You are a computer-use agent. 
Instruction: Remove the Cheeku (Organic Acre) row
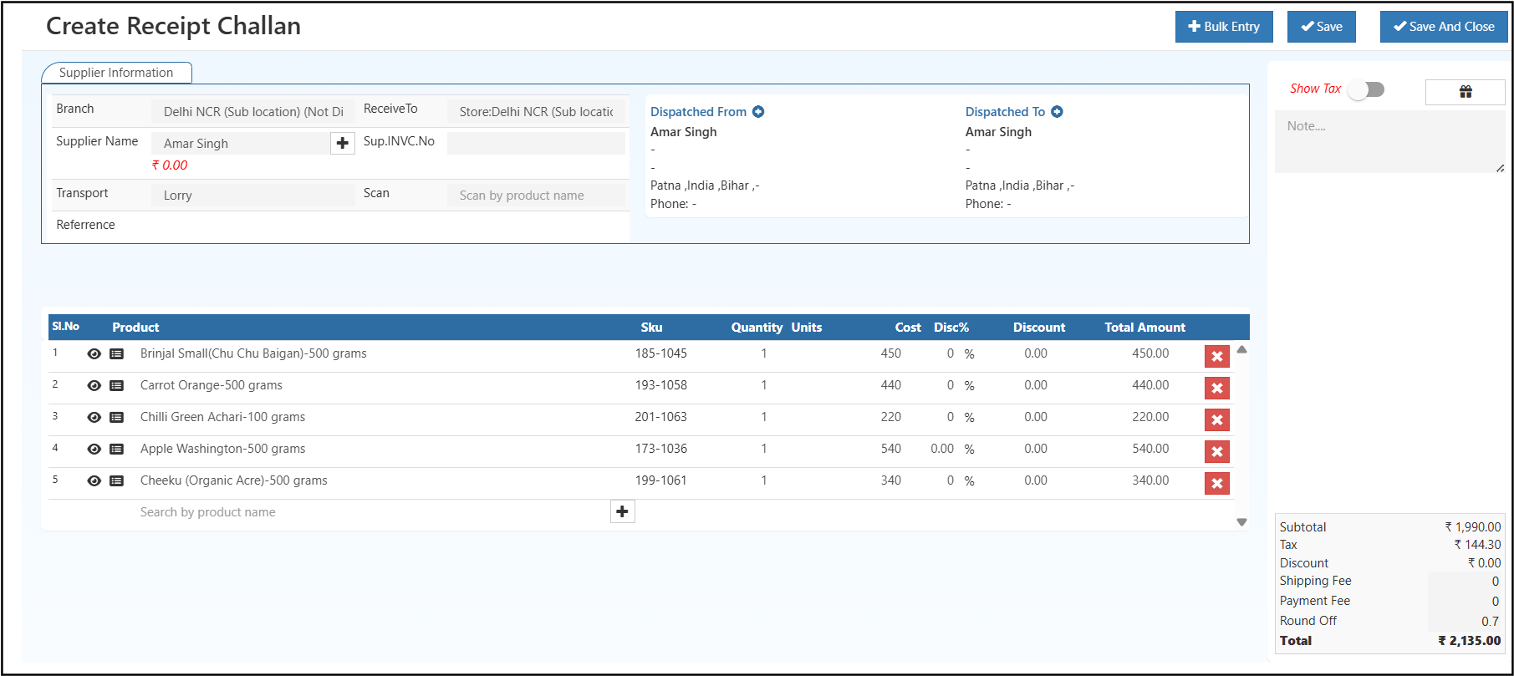pos(1216,484)
